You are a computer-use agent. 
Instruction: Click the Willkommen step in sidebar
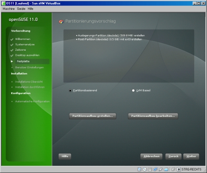pyautogui.click(x=23, y=39)
